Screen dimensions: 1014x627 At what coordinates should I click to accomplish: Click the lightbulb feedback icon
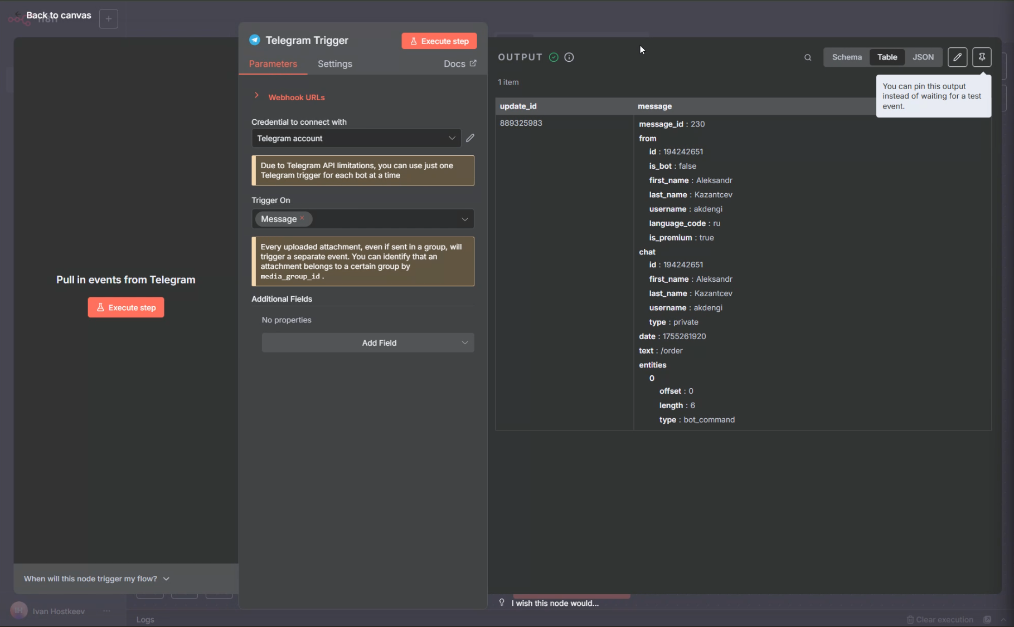tap(502, 602)
